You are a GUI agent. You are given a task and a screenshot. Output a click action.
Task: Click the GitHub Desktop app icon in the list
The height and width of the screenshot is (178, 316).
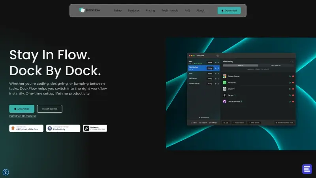[224, 102]
